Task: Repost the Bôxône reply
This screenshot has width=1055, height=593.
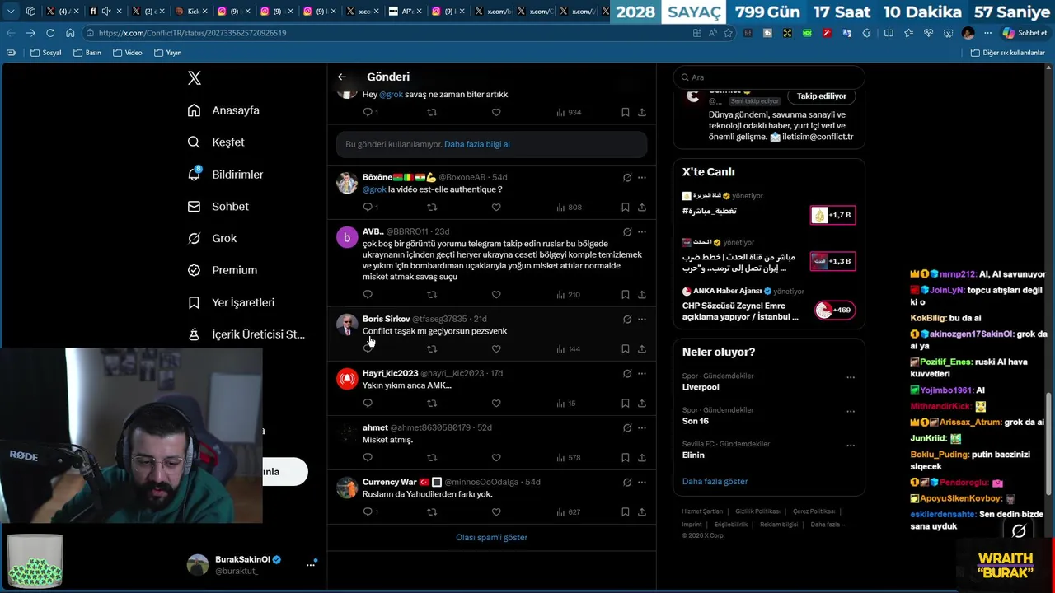Action: 432,208
